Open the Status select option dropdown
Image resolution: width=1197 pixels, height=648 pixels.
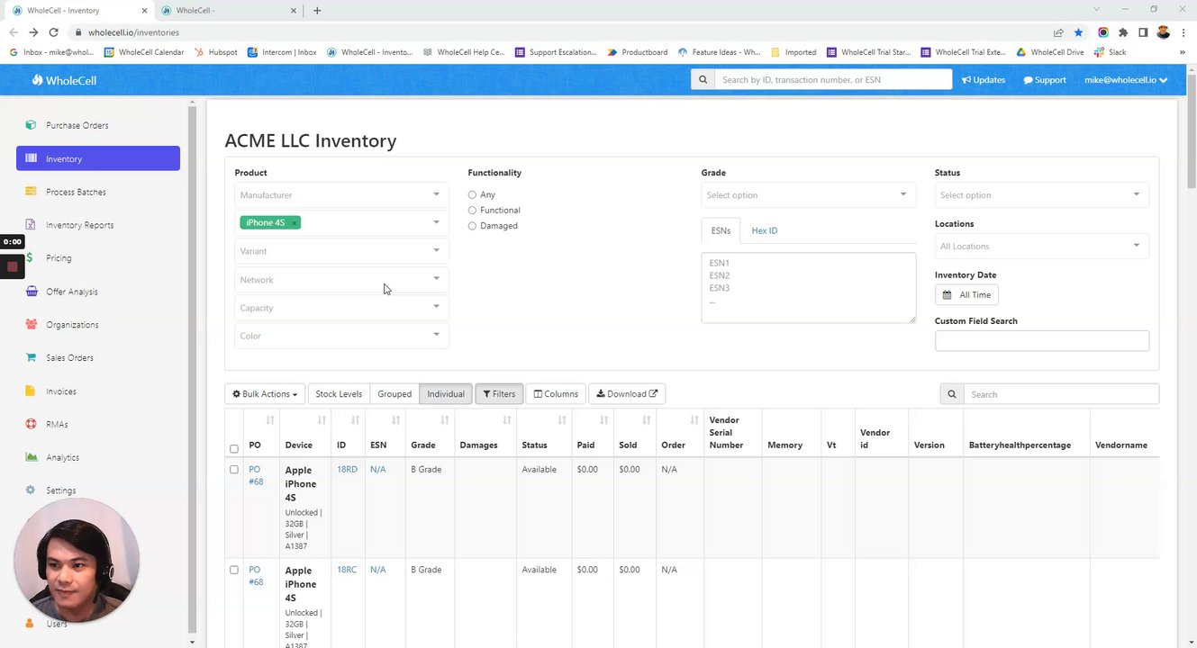[x=1041, y=194]
